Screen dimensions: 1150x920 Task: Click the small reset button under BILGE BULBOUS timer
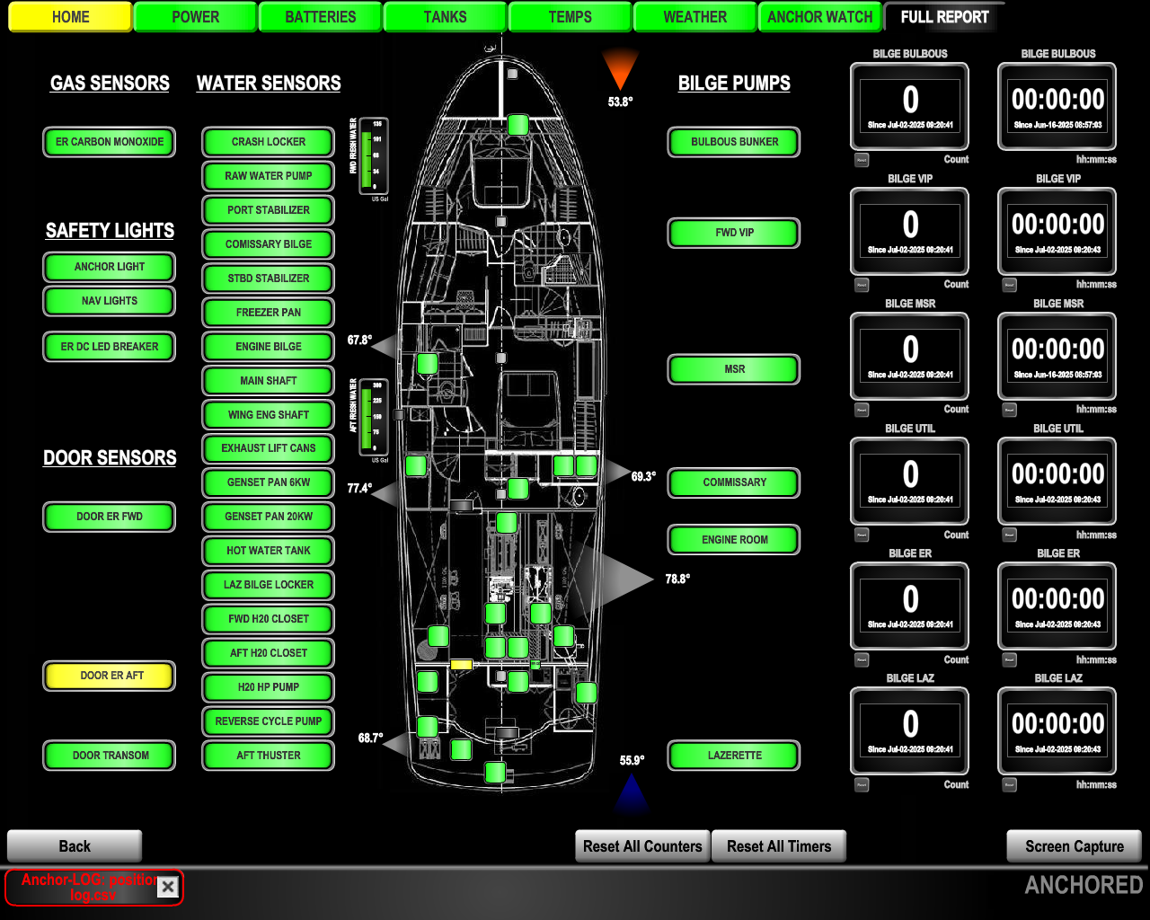point(1010,160)
